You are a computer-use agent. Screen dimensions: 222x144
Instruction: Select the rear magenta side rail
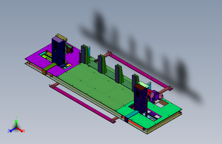(x=140, y=71)
